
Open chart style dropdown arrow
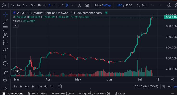pos(72,5)
